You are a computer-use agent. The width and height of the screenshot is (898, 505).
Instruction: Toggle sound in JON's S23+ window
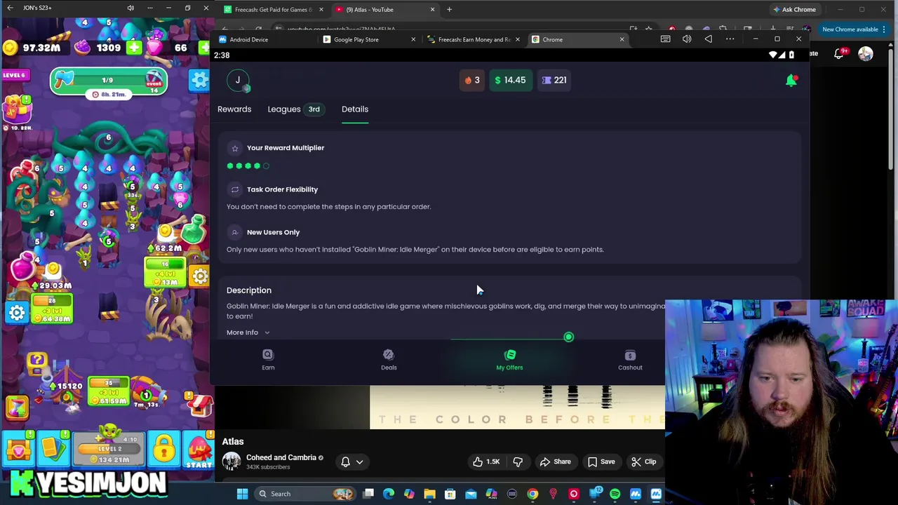130,8
